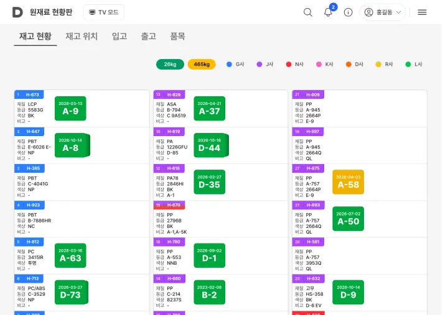Viewport: 448px width, 315px height.
Task: Click the H-581 item header
Action: [x=308, y=242]
